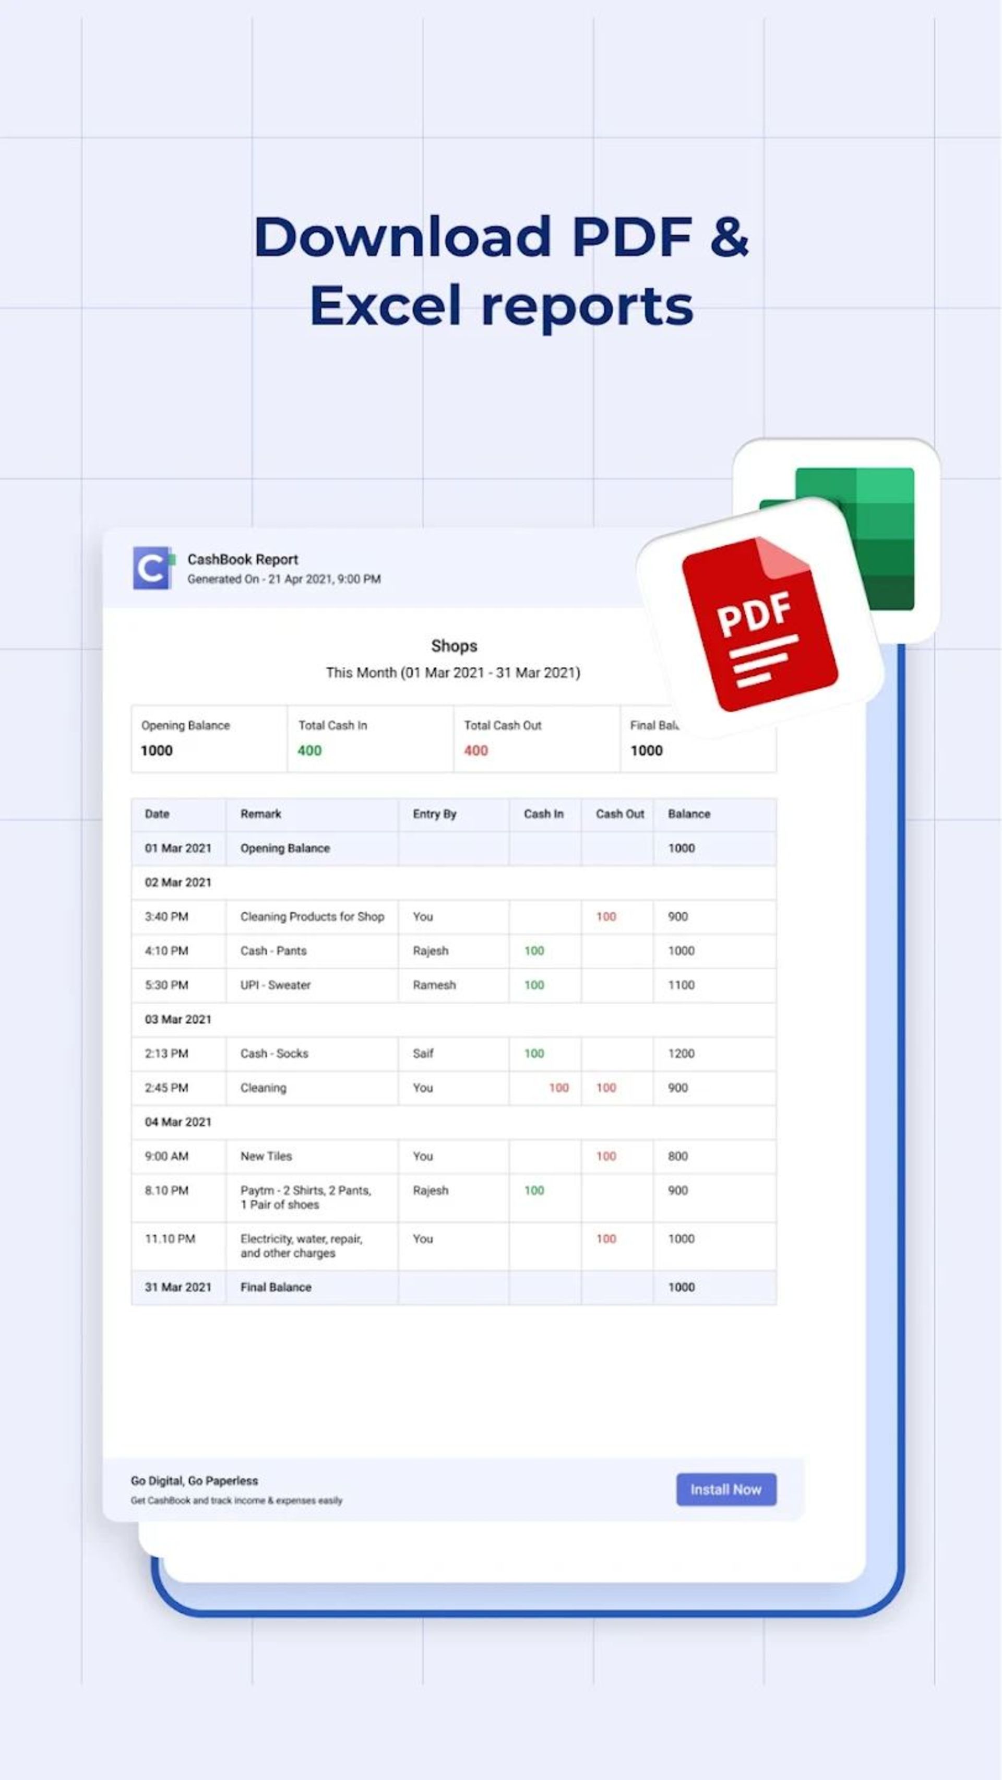Click the '03 Mar 2021' date group row
Image resolution: width=1002 pixels, height=1780 pixels.
tap(454, 1019)
